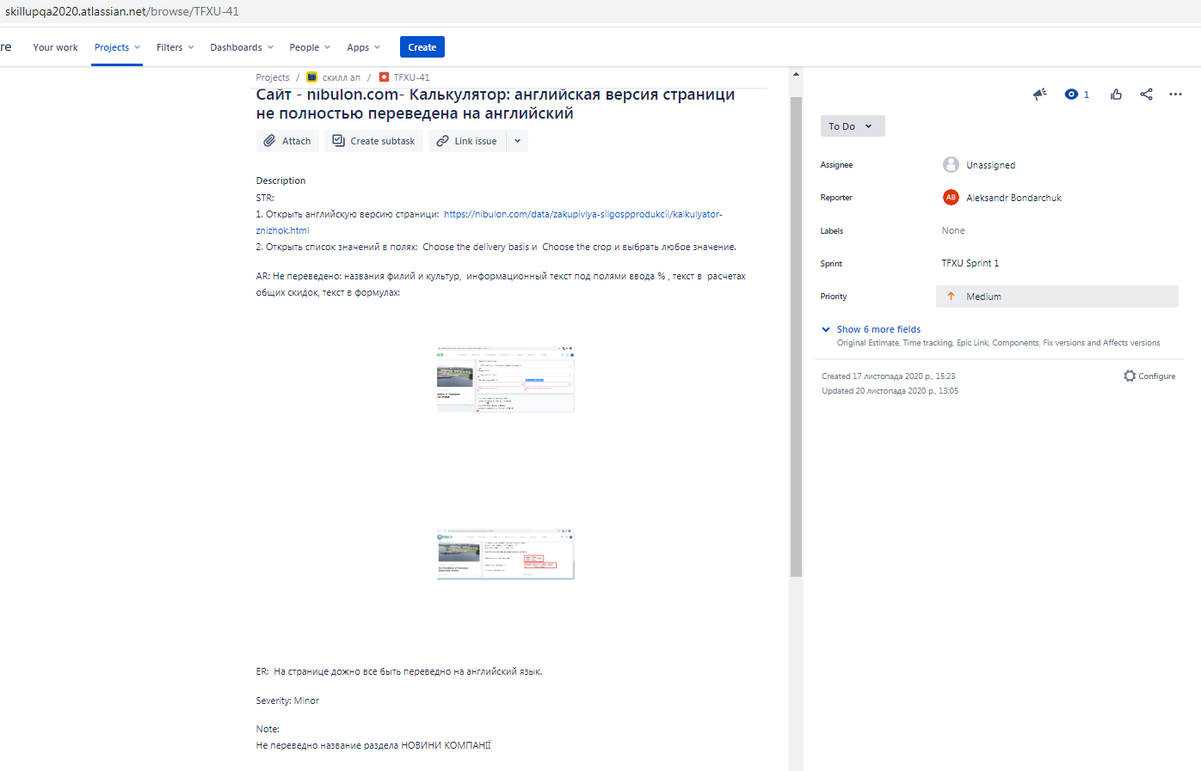Open the Apps menu
This screenshot has width=1201, height=771.
pyautogui.click(x=363, y=47)
